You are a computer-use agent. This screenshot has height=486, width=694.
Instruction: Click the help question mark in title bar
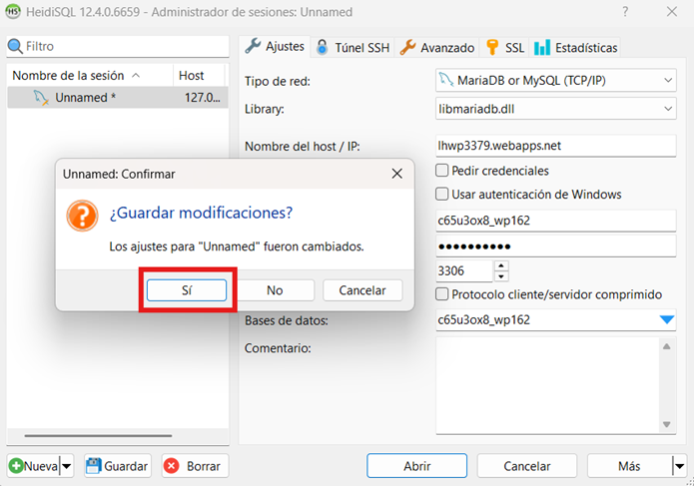[x=625, y=12]
